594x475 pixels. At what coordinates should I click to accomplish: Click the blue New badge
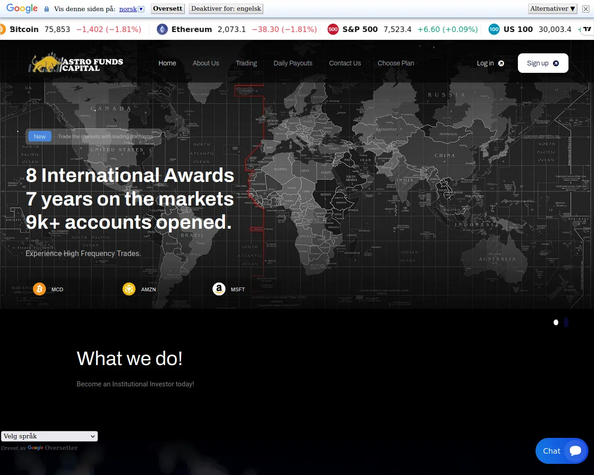click(x=40, y=136)
